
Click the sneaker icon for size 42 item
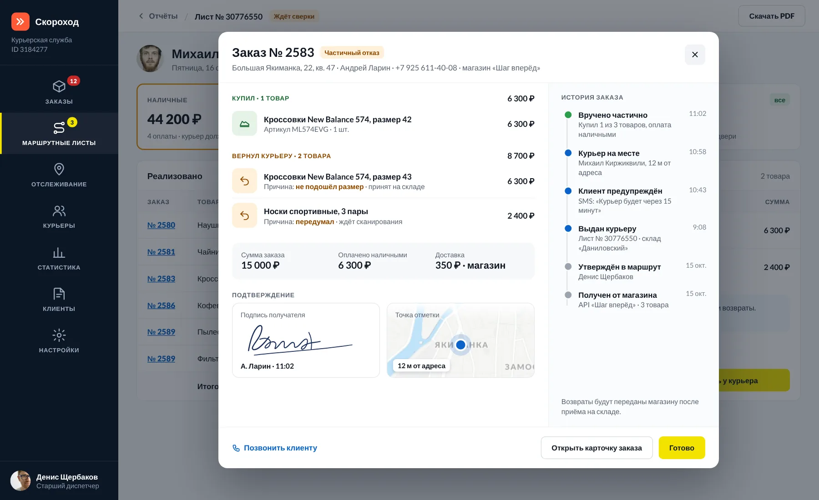pos(244,124)
